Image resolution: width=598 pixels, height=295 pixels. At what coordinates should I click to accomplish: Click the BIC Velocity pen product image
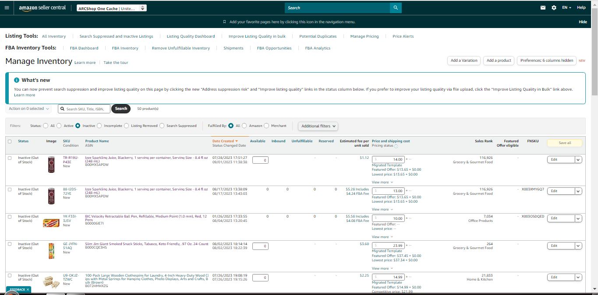coord(51,223)
